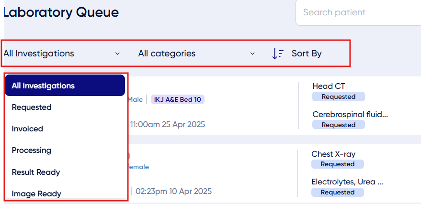Screen dimensions: 421x204
Task: Select the Invoiced filter option
Action: 65,129
